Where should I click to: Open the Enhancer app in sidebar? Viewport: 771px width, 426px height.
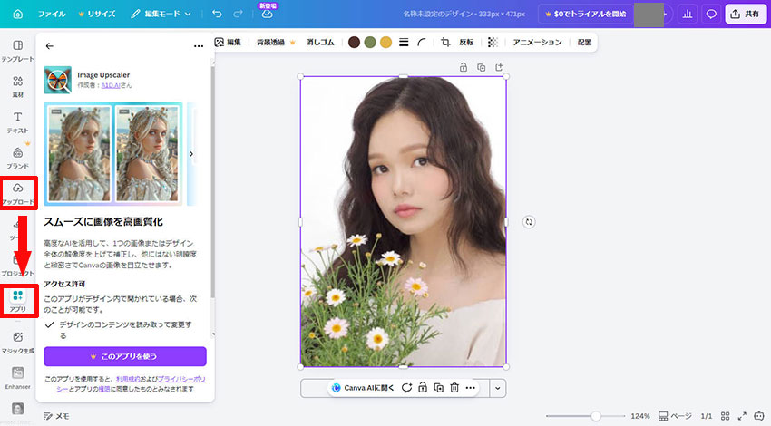point(18,378)
